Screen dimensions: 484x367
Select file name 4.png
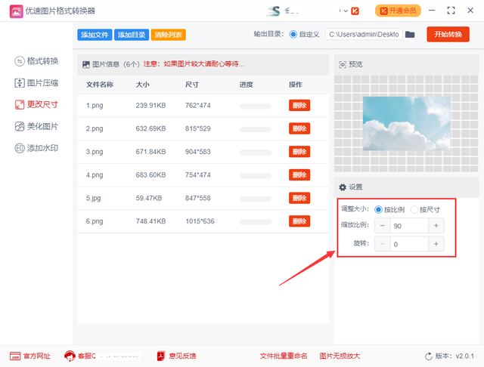click(95, 174)
